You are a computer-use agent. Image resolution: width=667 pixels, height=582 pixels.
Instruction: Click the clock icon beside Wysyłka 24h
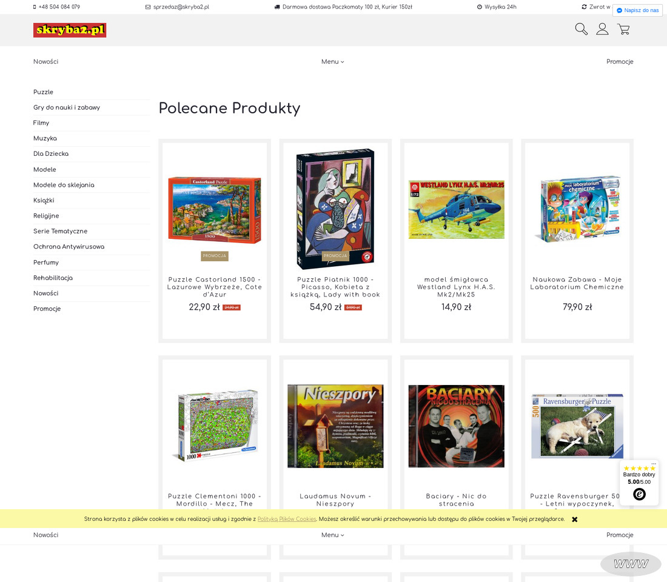[x=480, y=7]
